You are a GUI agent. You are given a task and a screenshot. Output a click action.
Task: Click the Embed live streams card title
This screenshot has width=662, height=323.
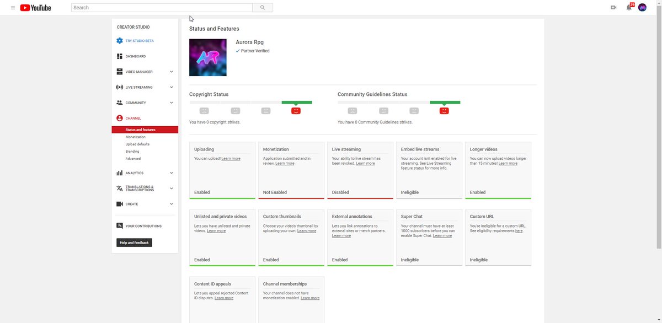pyautogui.click(x=420, y=149)
